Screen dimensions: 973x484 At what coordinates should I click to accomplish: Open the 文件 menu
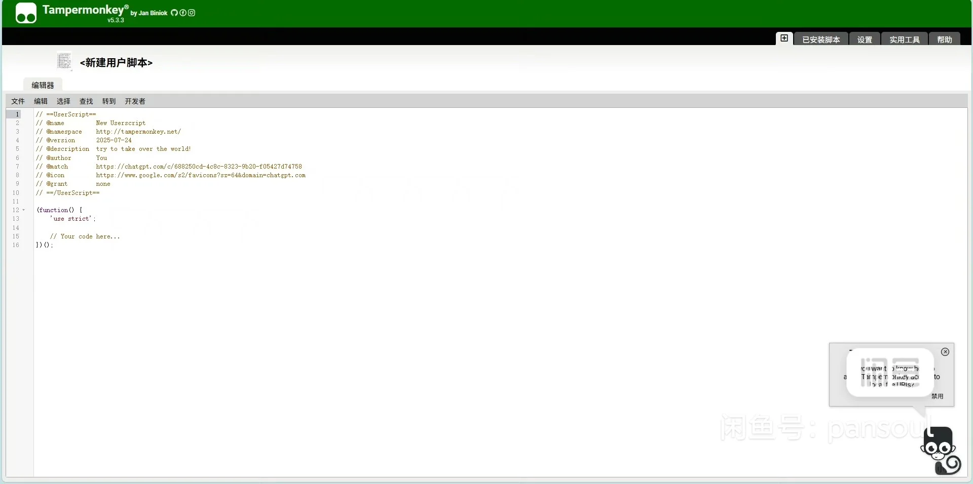(x=18, y=101)
